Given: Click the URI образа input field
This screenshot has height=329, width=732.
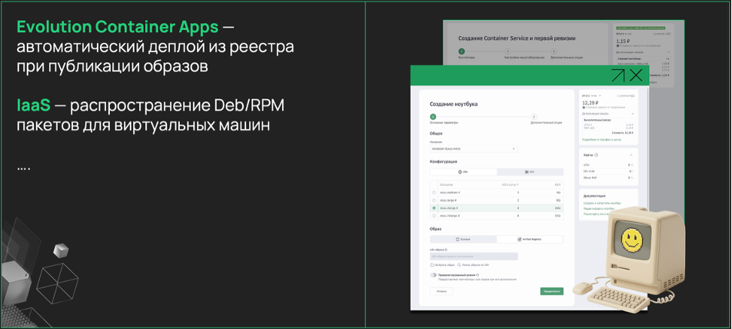Looking at the screenshot, I should tap(474, 256).
